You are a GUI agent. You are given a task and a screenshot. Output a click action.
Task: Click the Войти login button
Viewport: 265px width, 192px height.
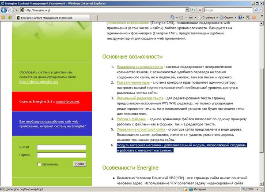79,164
